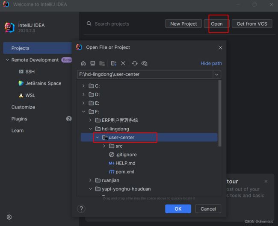Expand the E: drive node
This screenshot has width=278, height=226.
(x=83, y=103)
